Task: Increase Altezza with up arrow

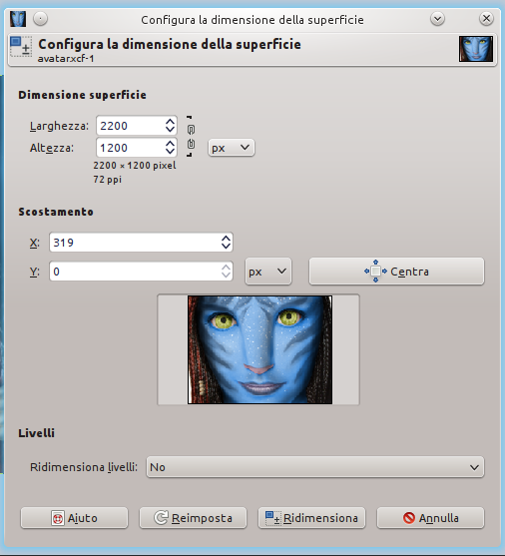Action: (x=171, y=143)
